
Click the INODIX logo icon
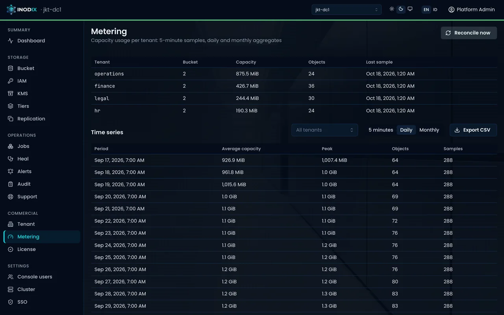tap(11, 9)
